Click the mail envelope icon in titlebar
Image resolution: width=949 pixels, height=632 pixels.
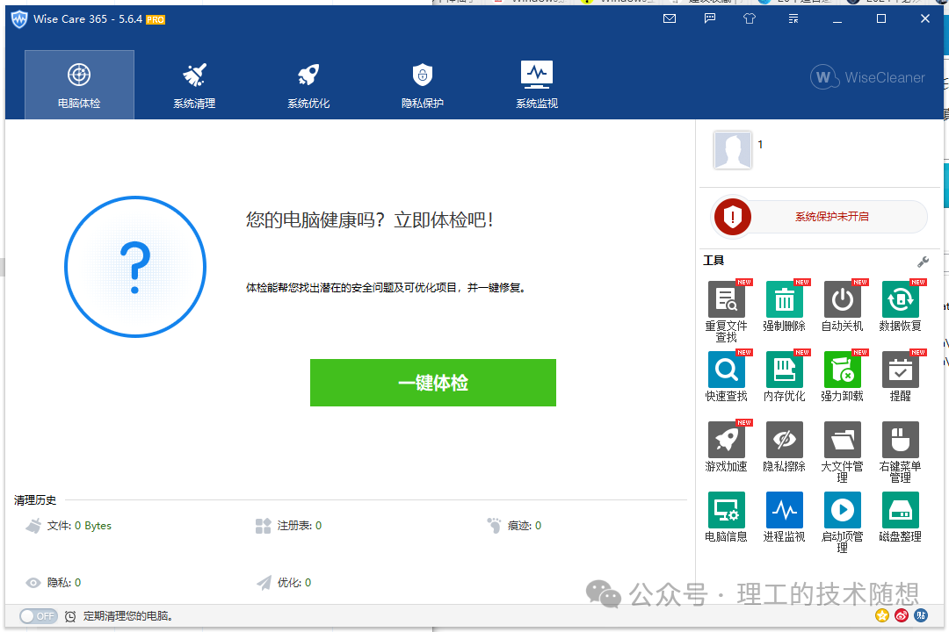point(670,18)
